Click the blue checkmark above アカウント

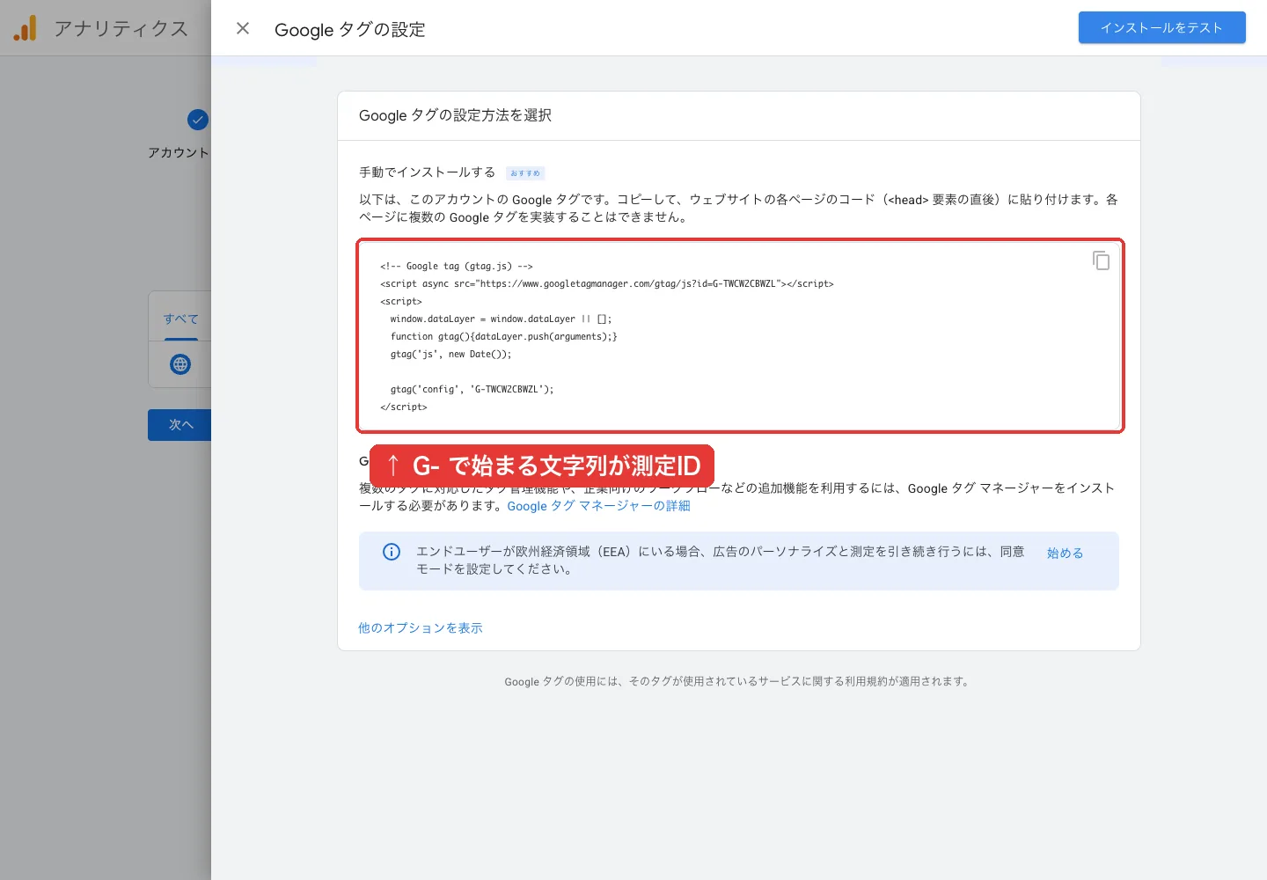click(198, 120)
